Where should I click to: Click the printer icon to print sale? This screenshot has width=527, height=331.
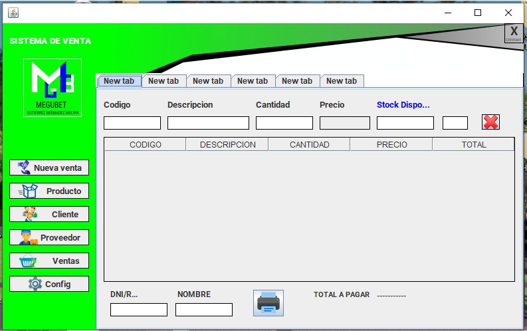(268, 303)
